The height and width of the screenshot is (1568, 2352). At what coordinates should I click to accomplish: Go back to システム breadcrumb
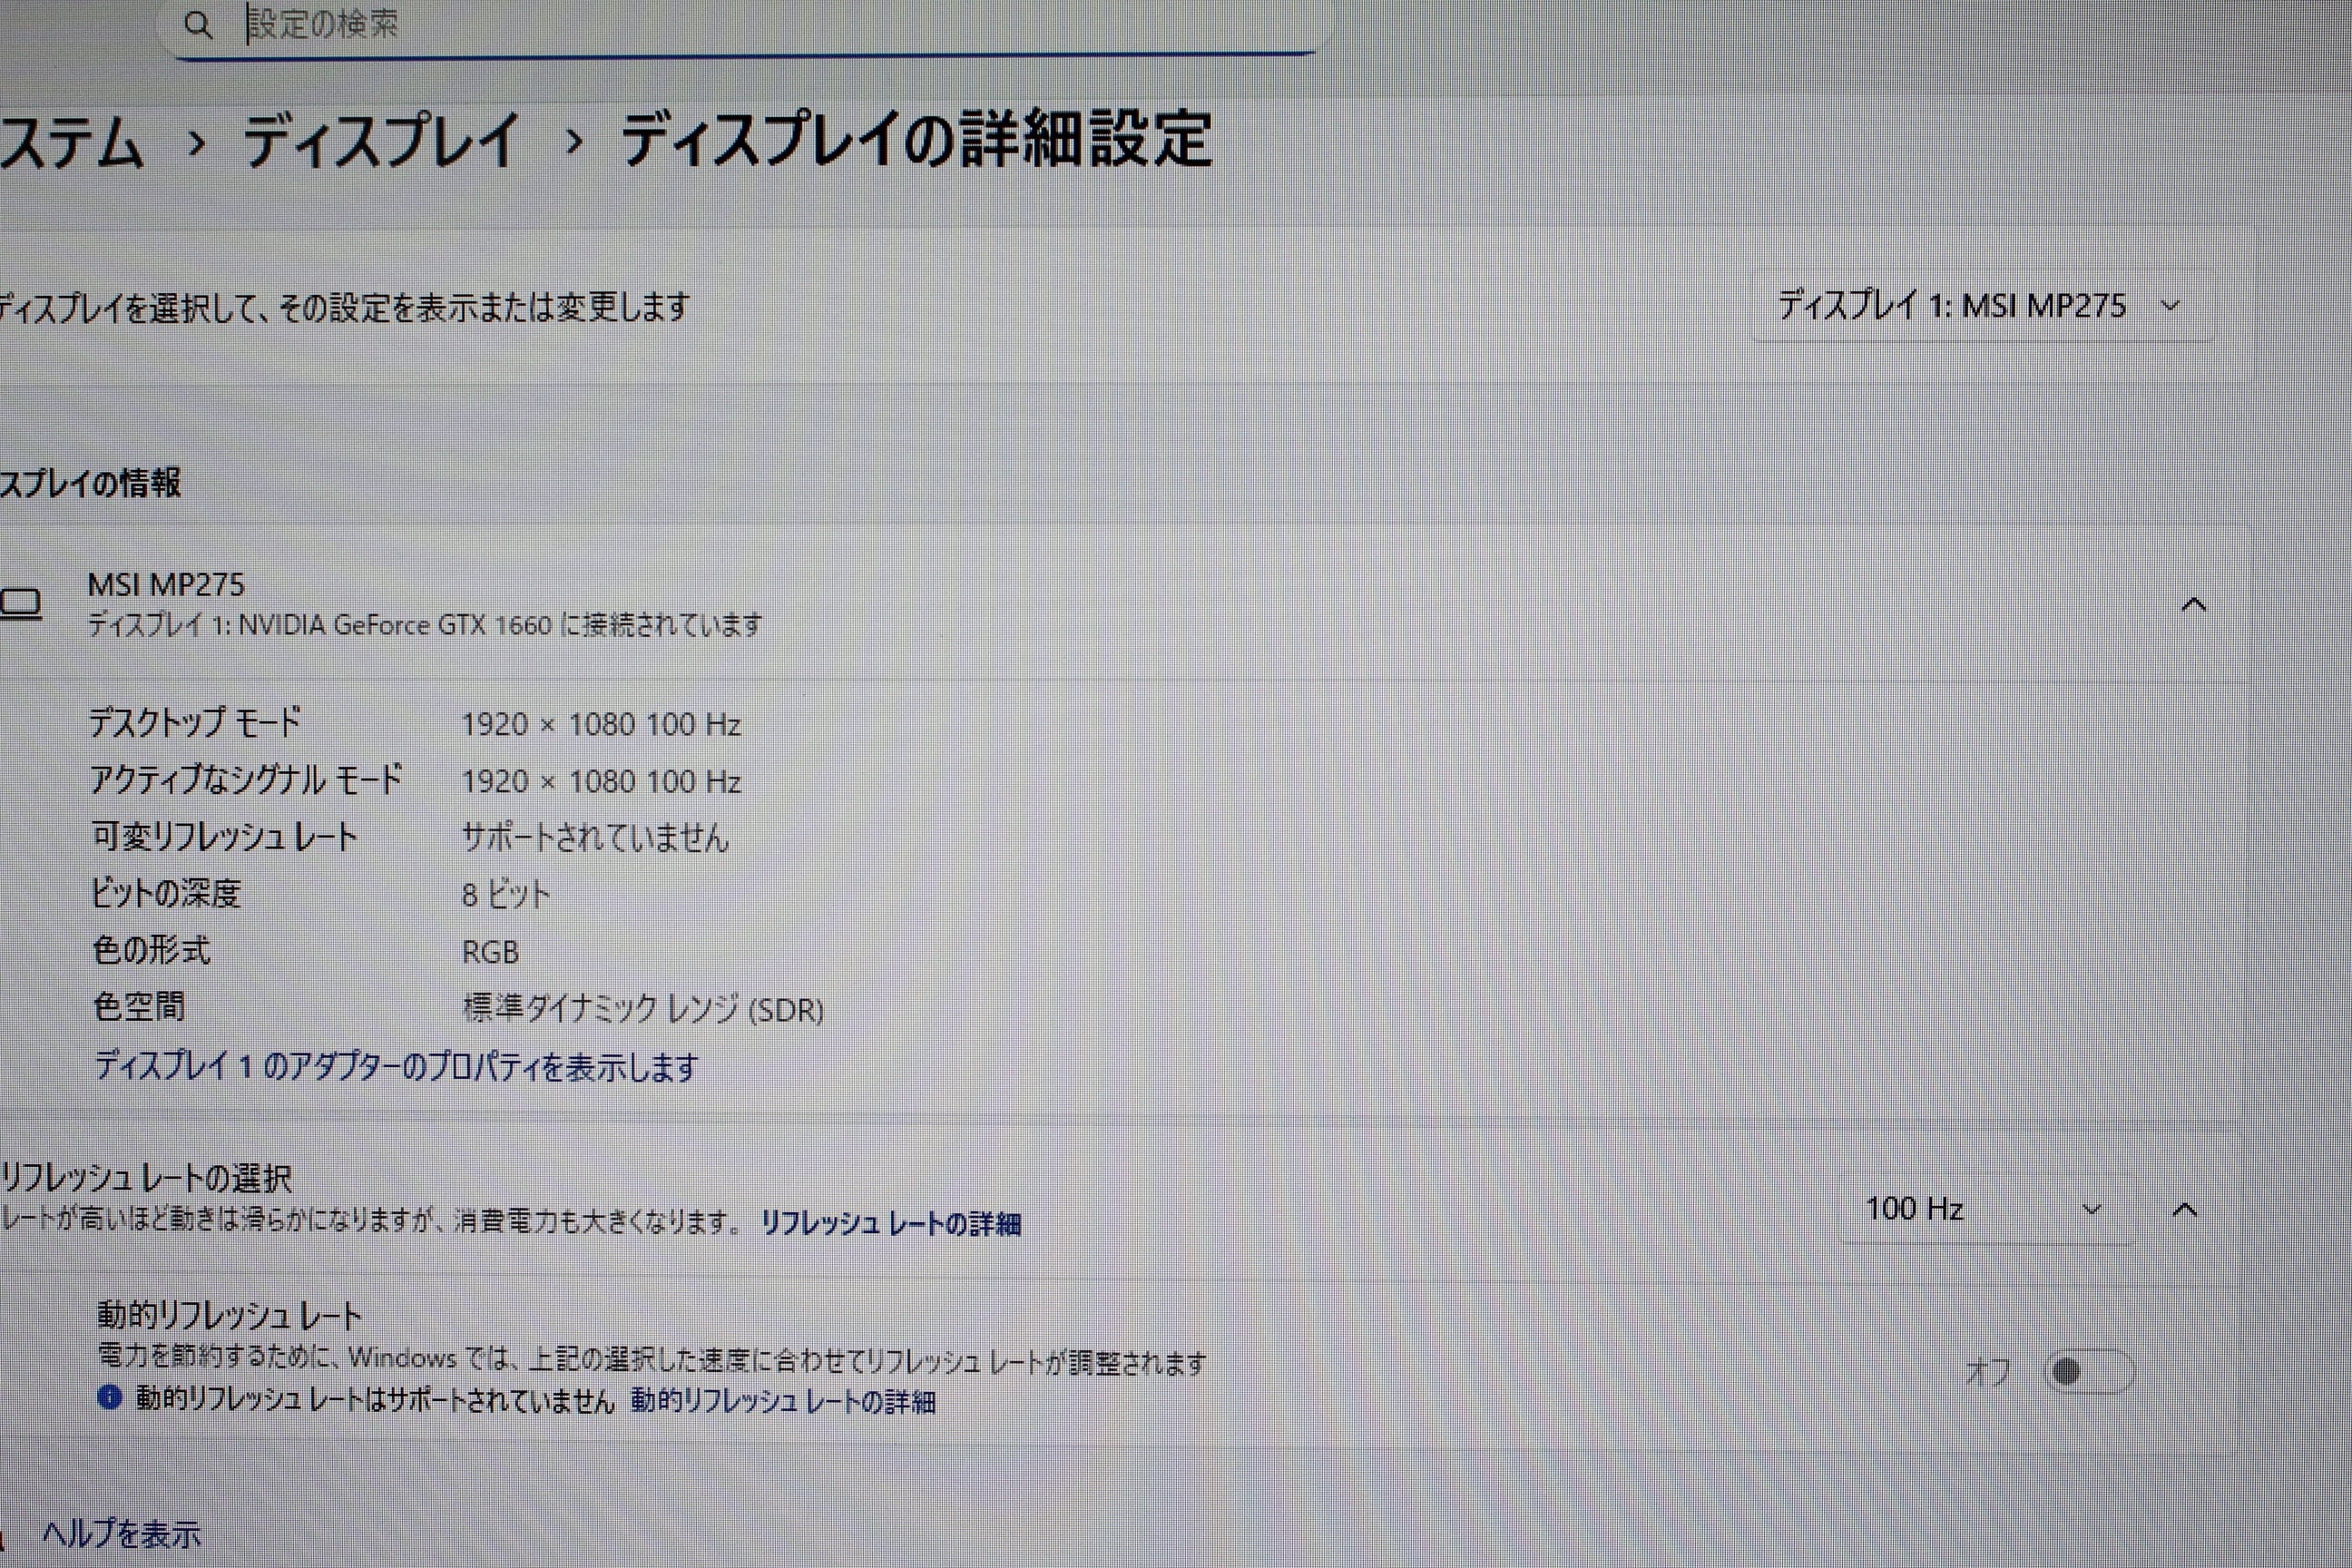coord(70,142)
